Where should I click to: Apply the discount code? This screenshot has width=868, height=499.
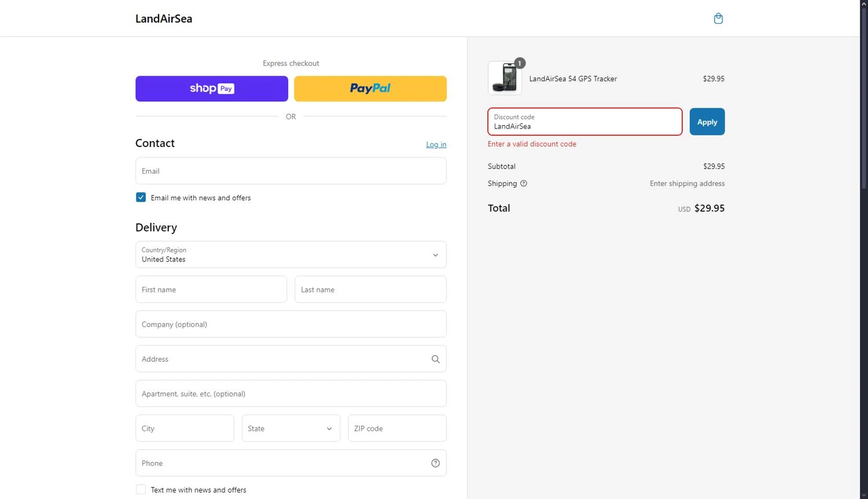coord(707,122)
